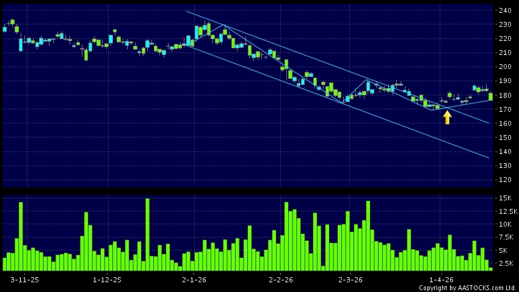Click the tallest volume bar in the chart
The image size is (519, 292).
[147, 234]
